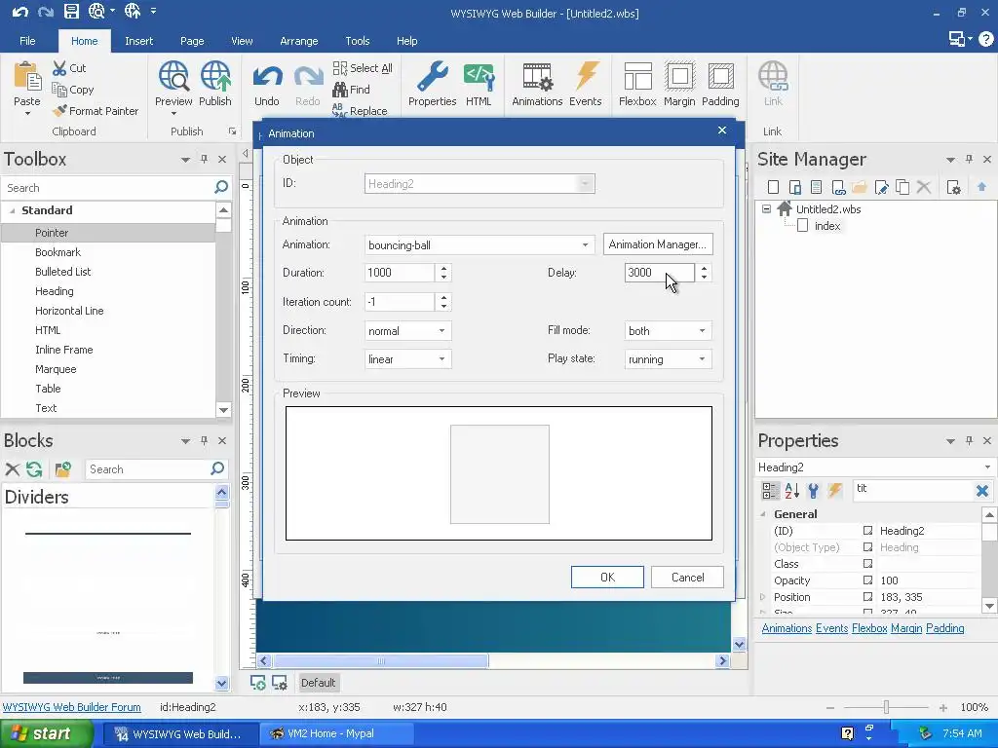
Task: Click the Paste icon in Clipboard group
Action: coord(27,77)
